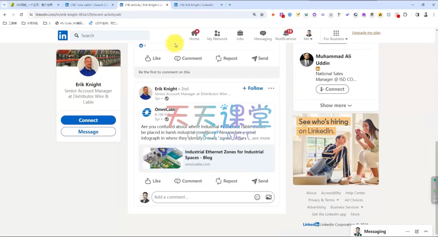The image size is (438, 237).
Task: Expand the Privacy & Terms footer dropdown
Action: pyautogui.click(x=323, y=200)
